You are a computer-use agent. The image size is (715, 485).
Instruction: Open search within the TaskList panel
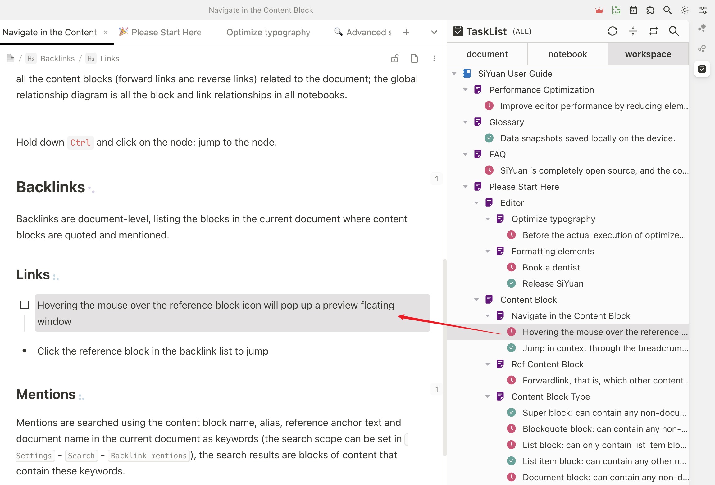tap(674, 31)
